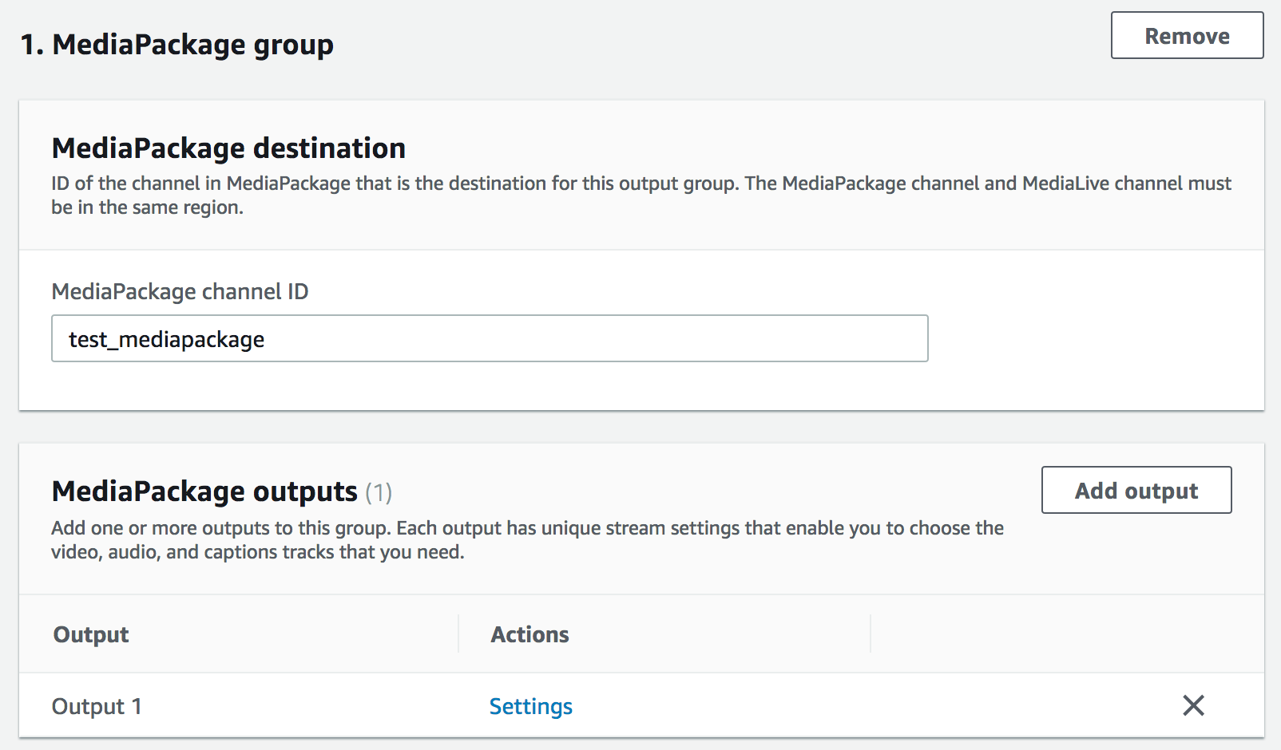Add a new MediaPackage output
Viewport: 1281px width, 750px height.
[x=1136, y=490]
